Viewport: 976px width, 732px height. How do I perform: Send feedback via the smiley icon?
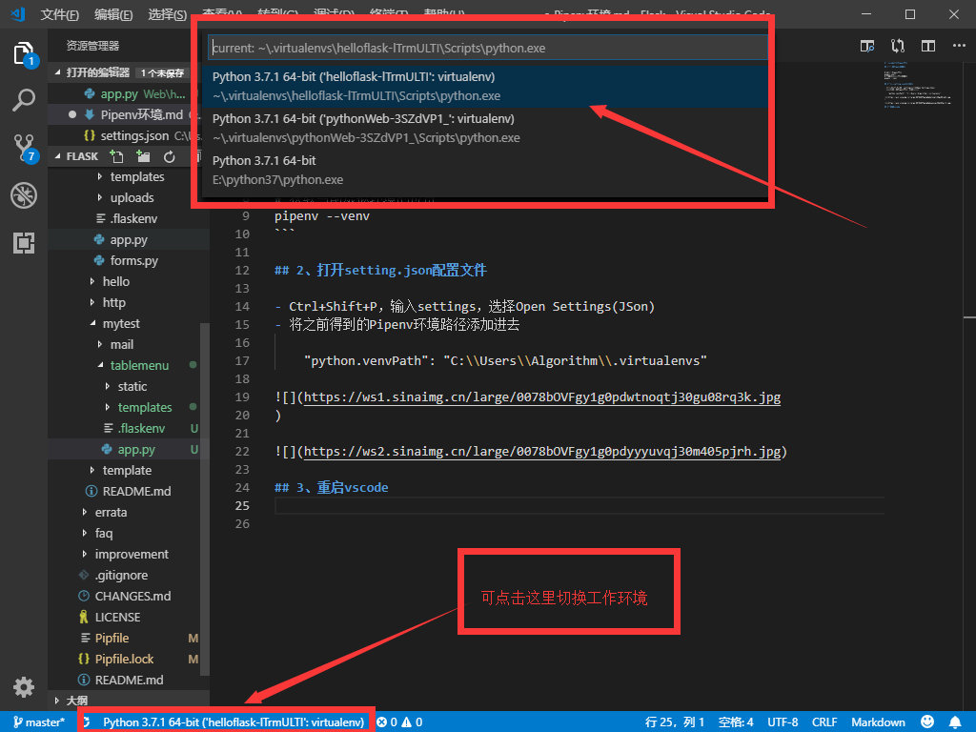click(x=927, y=722)
